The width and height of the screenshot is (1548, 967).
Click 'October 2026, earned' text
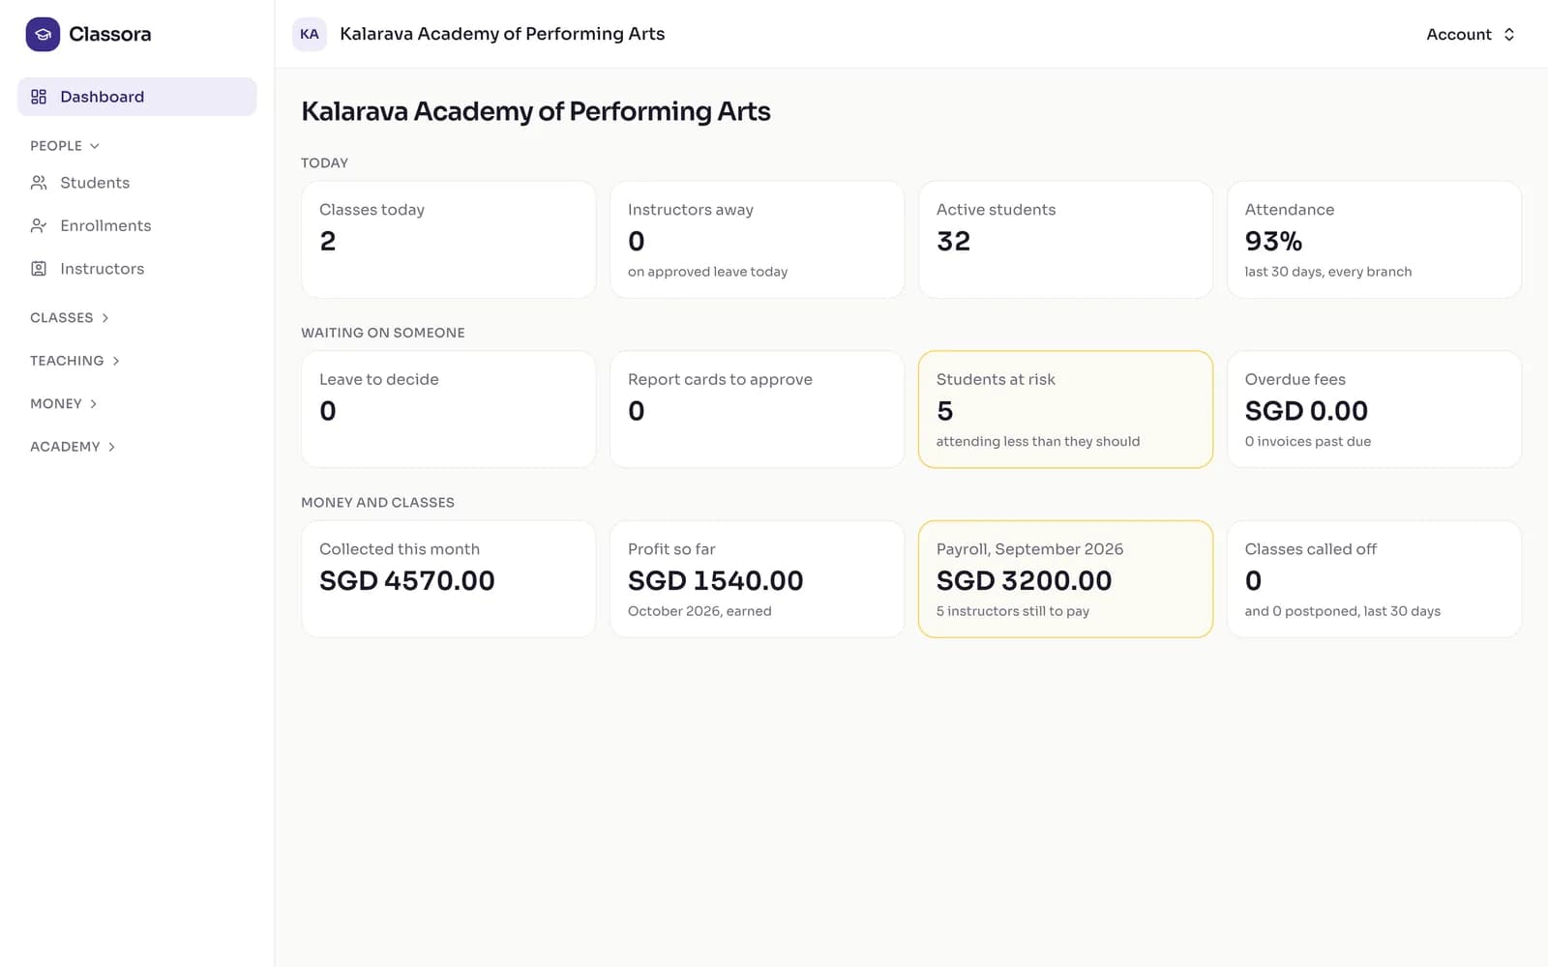[x=700, y=611]
